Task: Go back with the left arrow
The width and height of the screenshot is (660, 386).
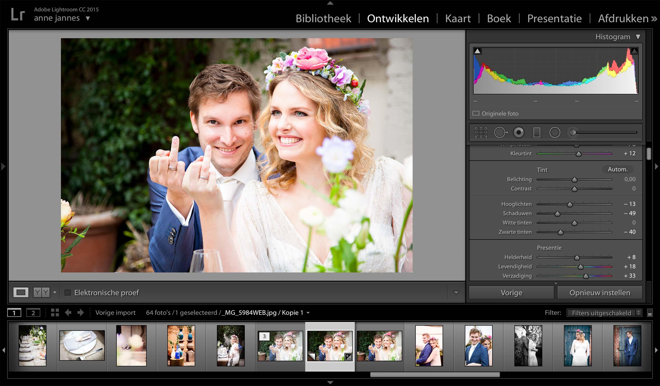Action: tap(68, 313)
